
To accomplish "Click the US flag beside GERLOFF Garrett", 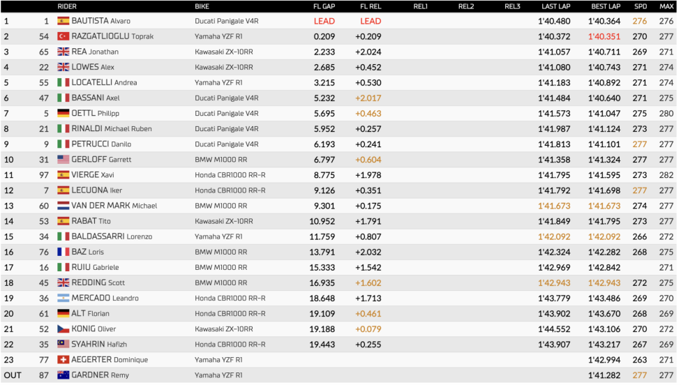I will point(63,160).
